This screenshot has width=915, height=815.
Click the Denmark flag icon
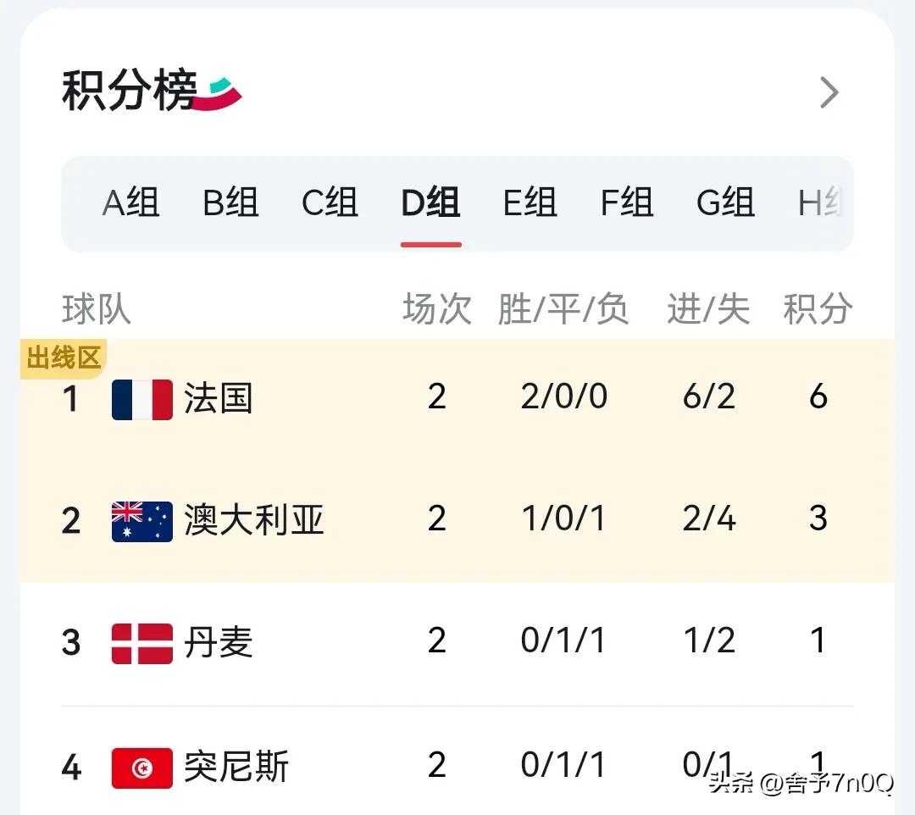coord(141,642)
